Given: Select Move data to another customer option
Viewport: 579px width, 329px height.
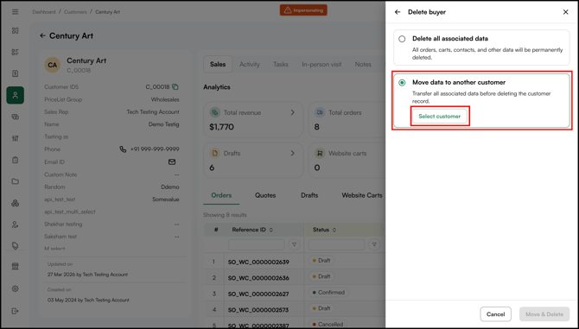Looking at the screenshot, I should [x=402, y=83].
